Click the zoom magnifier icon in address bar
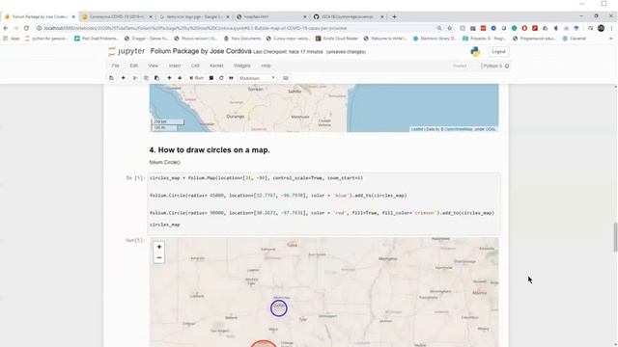This screenshot has height=347, width=618. pyautogui.click(x=439, y=28)
